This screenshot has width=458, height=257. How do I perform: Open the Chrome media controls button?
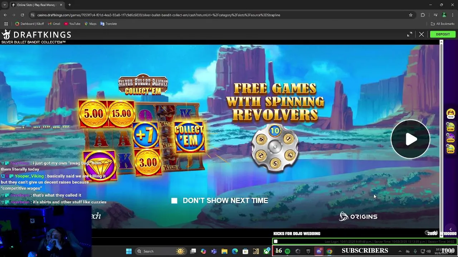435,15
